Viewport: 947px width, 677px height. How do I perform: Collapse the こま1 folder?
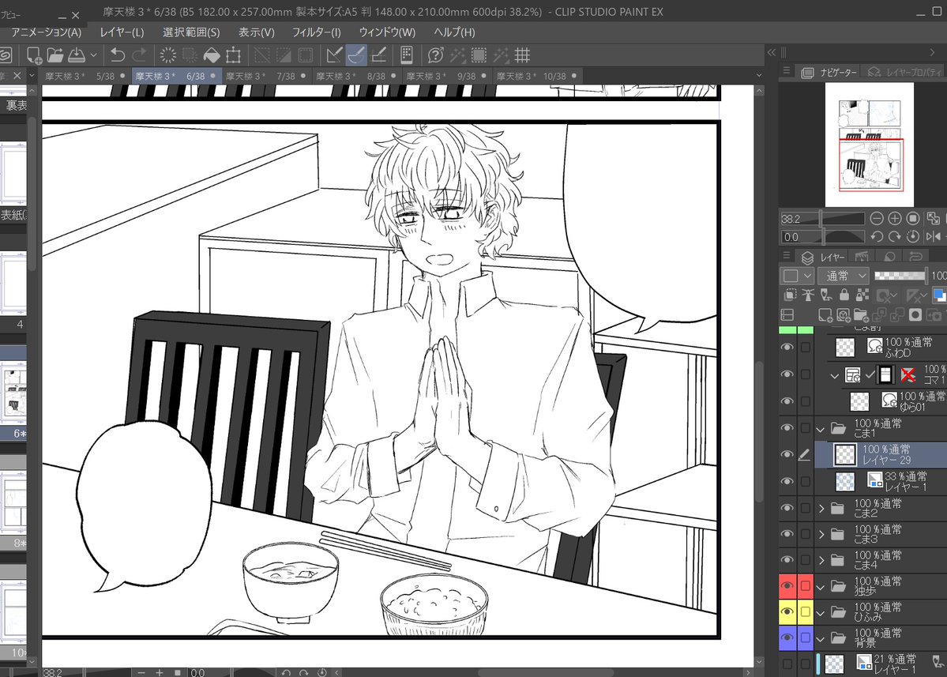pyautogui.click(x=821, y=430)
